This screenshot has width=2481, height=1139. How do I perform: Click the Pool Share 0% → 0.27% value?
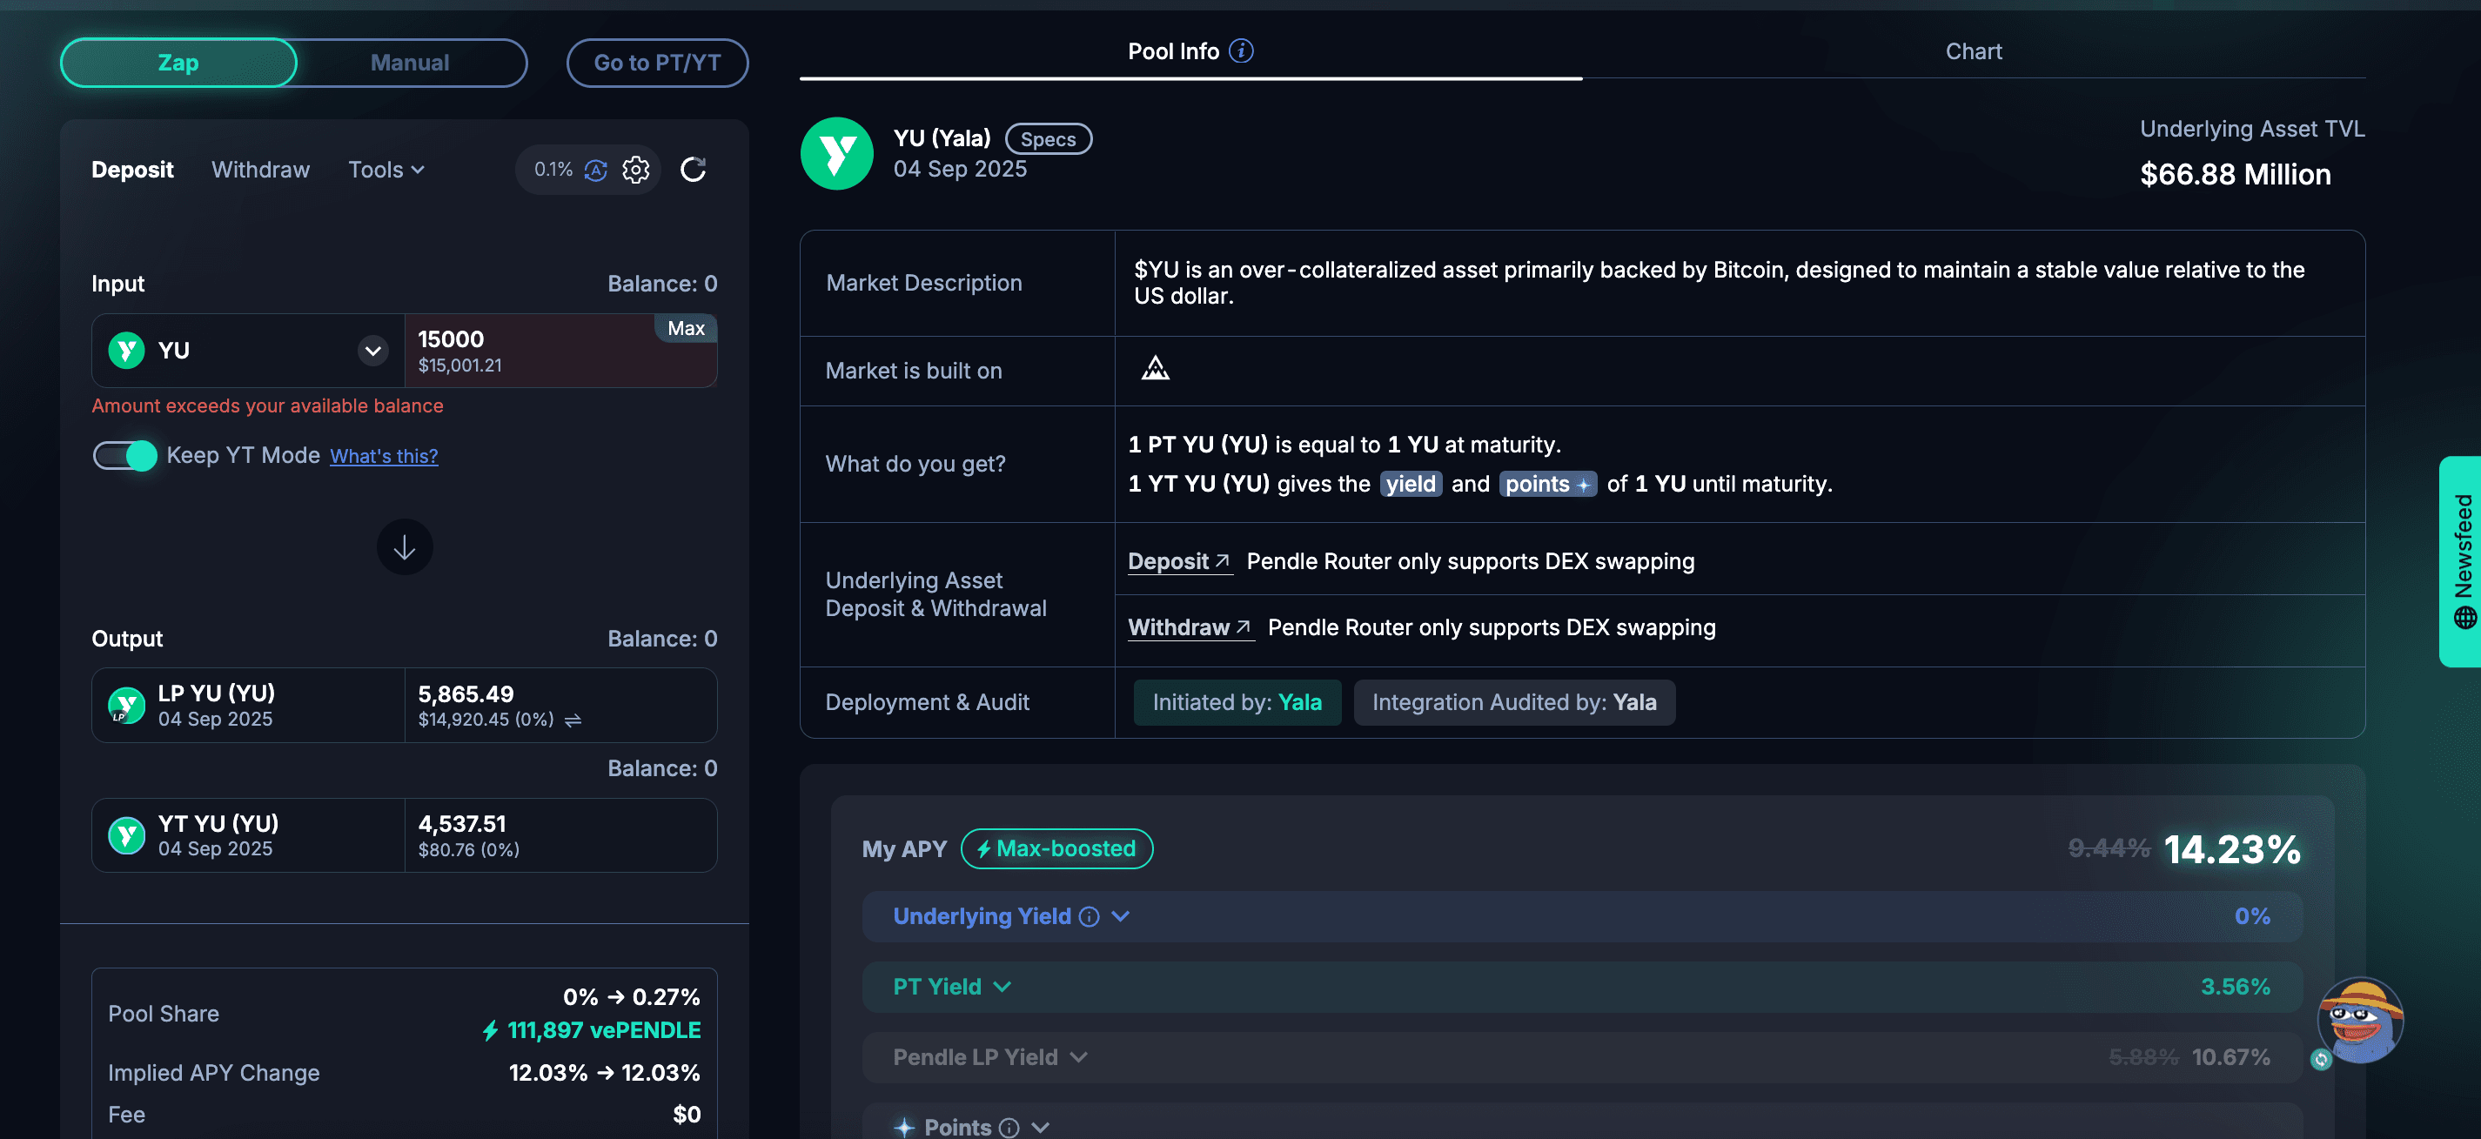coord(631,996)
